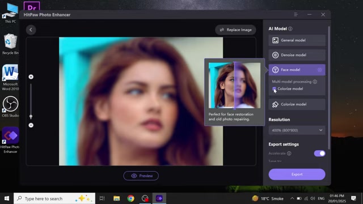
Task: Click the face model before/after thumbnail
Action: point(234,86)
